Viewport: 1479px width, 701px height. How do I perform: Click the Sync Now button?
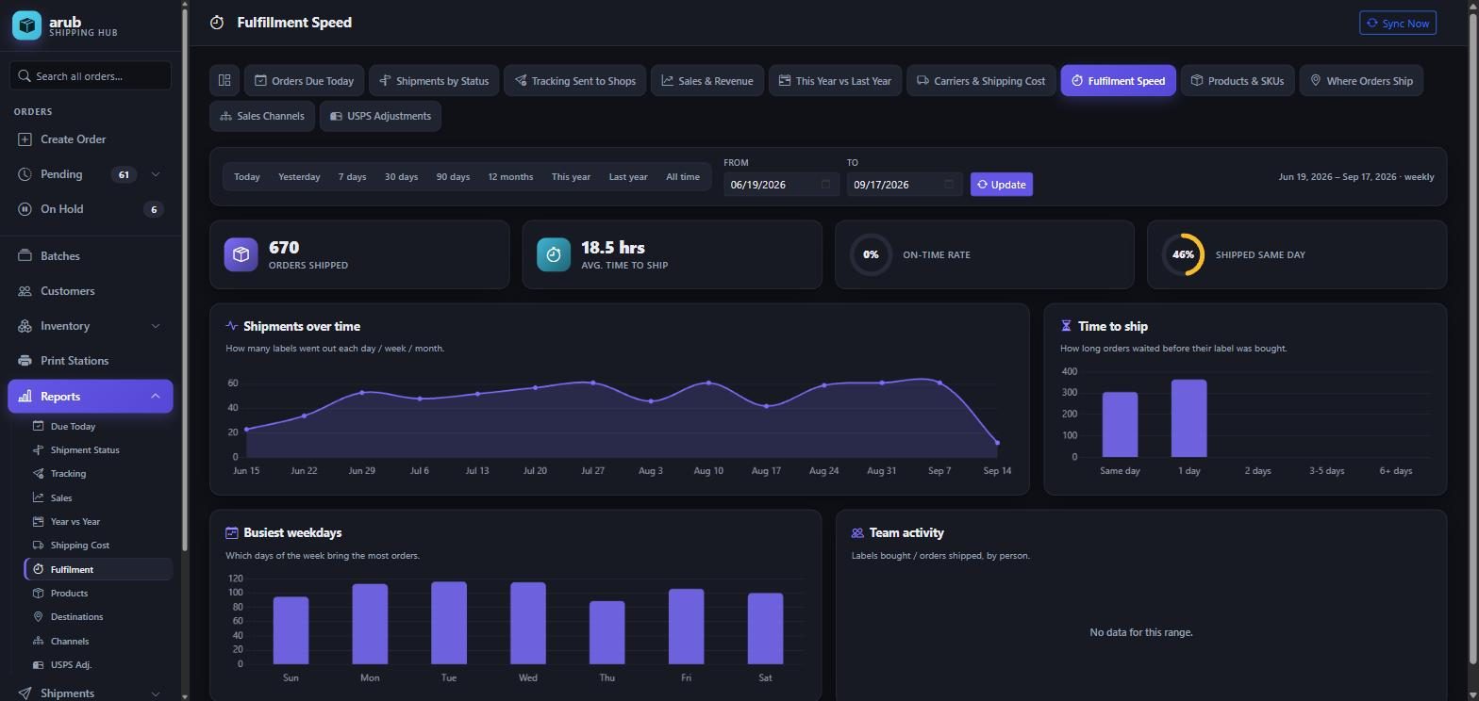pos(1398,24)
